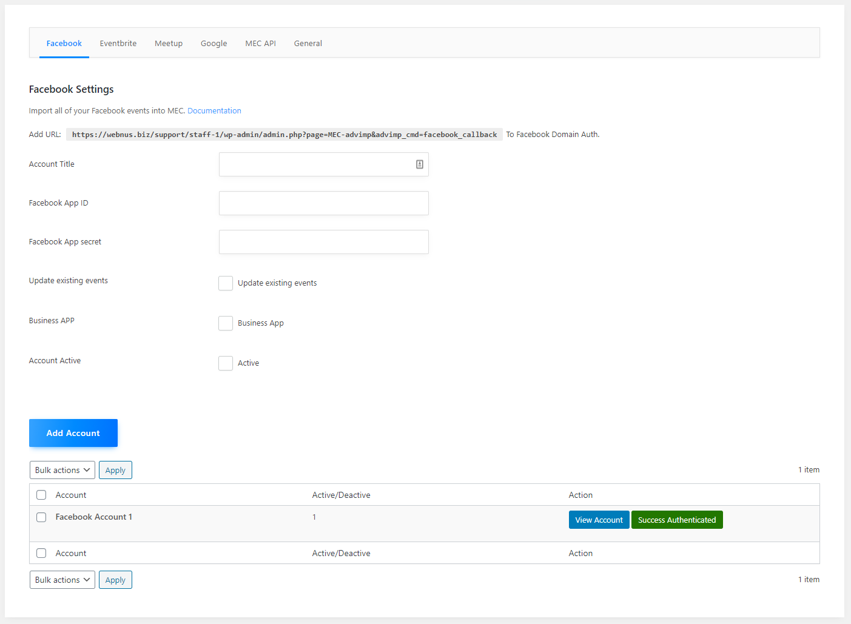Focus the Facebook App secret field
The width and height of the screenshot is (851, 624).
pyautogui.click(x=324, y=242)
